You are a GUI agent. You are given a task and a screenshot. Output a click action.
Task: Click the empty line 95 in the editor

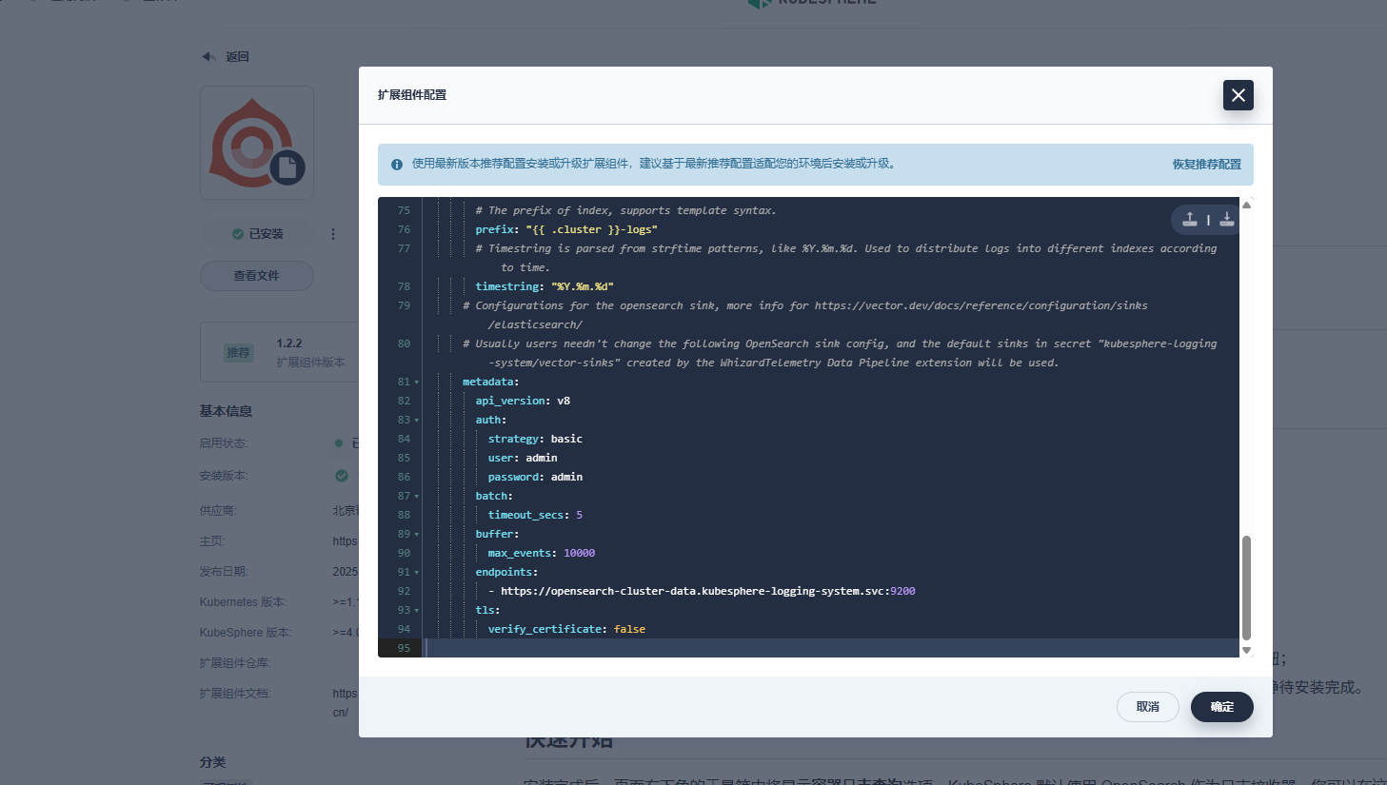click(831, 648)
